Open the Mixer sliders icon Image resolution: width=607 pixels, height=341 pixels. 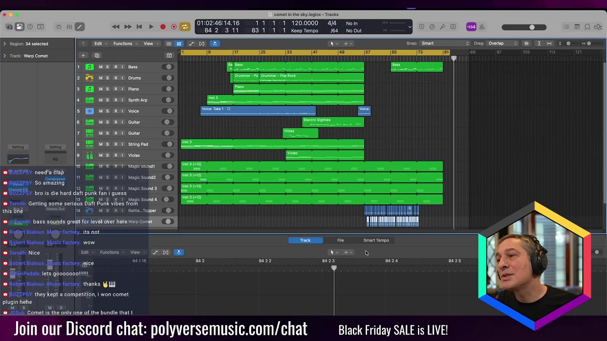tap(69, 27)
